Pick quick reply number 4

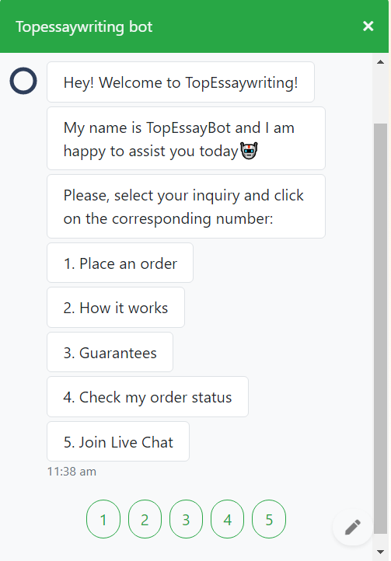pos(227,519)
